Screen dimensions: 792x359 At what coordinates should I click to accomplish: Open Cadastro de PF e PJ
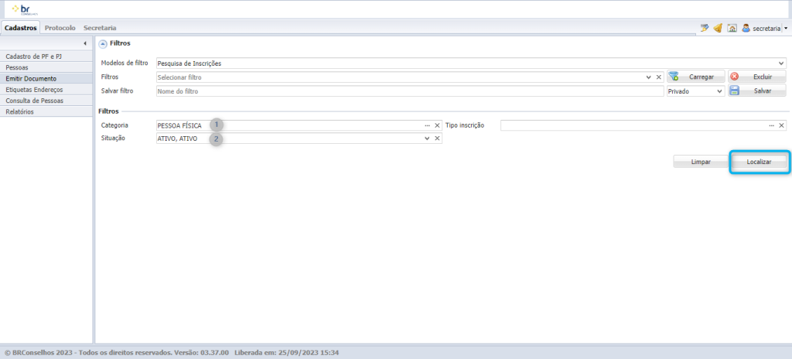point(46,56)
